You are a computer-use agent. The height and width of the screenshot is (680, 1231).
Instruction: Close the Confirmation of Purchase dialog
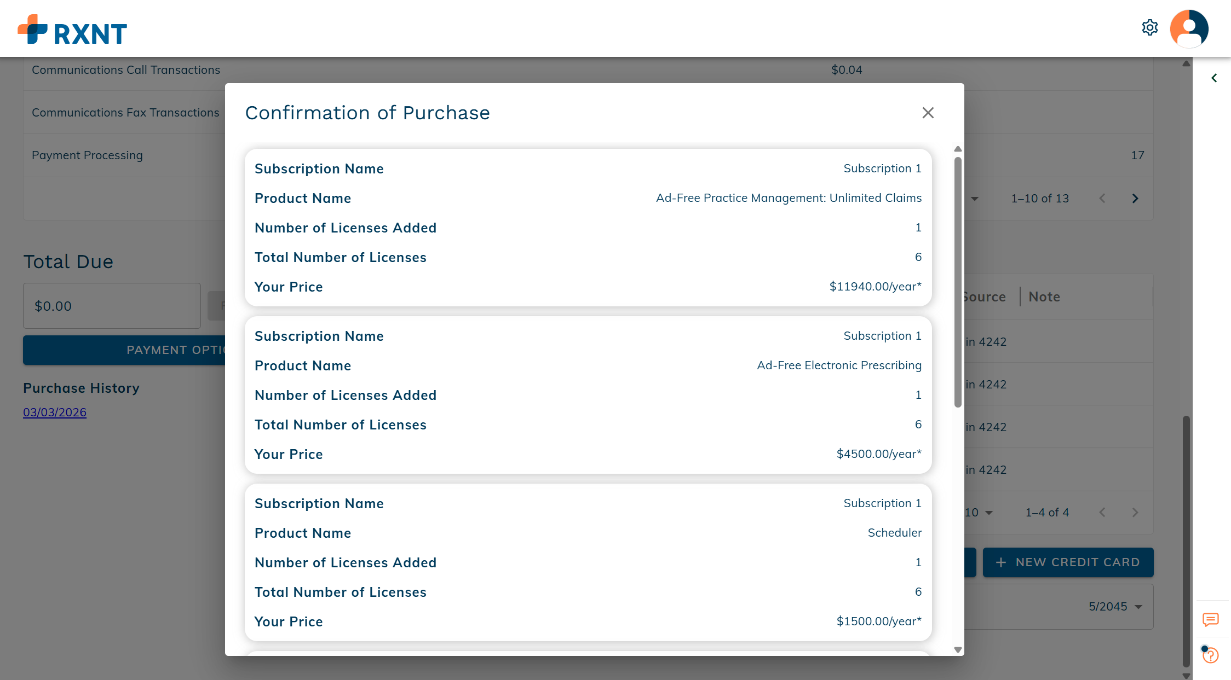click(928, 113)
